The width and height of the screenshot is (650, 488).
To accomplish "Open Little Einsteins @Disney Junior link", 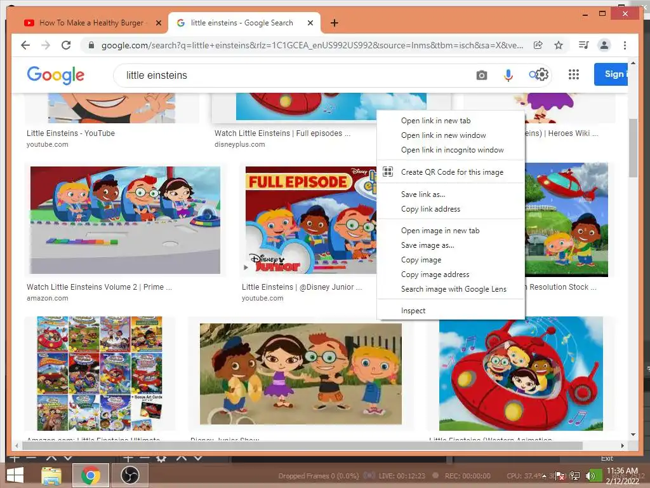I will click(302, 287).
